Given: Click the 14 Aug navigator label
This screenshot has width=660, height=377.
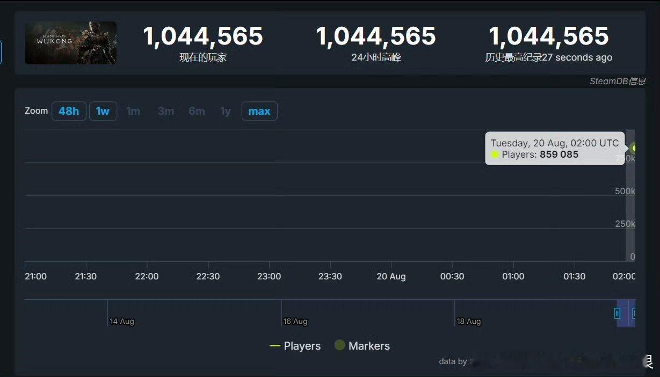Looking at the screenshot, I should coord(122,321).
